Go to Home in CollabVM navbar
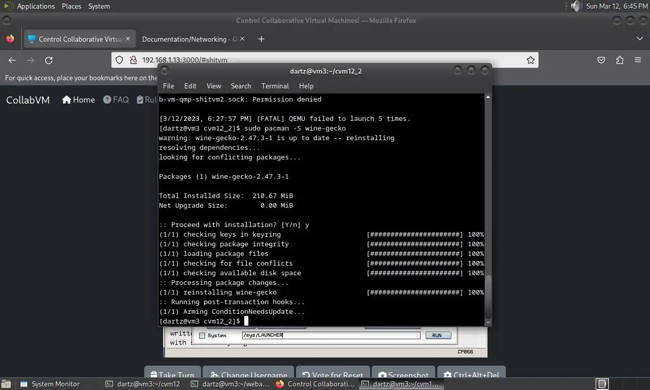 [x=78, y=100]
